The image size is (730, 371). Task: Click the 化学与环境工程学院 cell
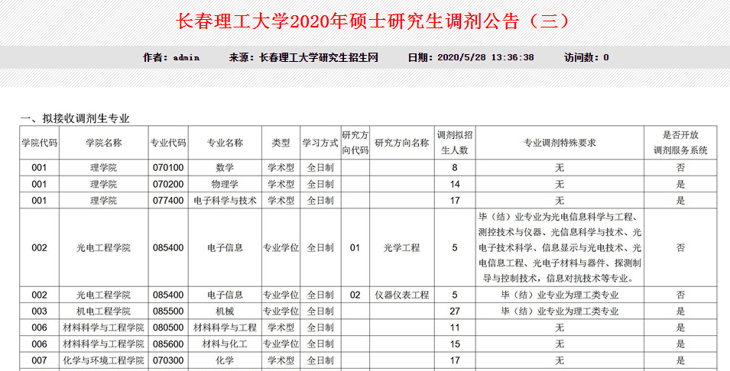104,360
